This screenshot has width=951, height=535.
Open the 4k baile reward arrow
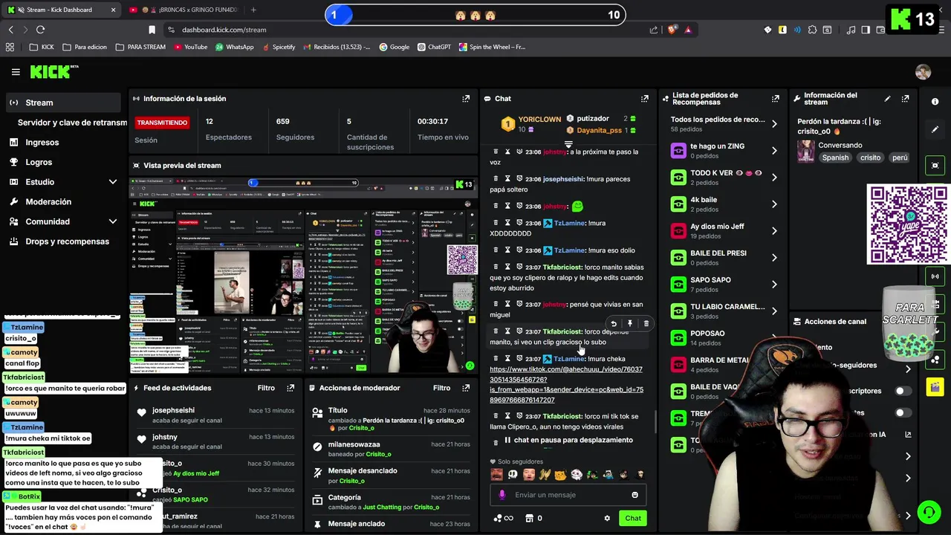[x=774, y=204]
